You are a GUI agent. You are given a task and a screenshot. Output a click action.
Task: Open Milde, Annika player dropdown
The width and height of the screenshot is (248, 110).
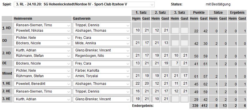point(101,43)
